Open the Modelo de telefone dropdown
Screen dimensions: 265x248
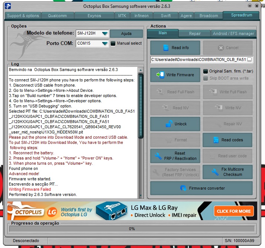105,33
